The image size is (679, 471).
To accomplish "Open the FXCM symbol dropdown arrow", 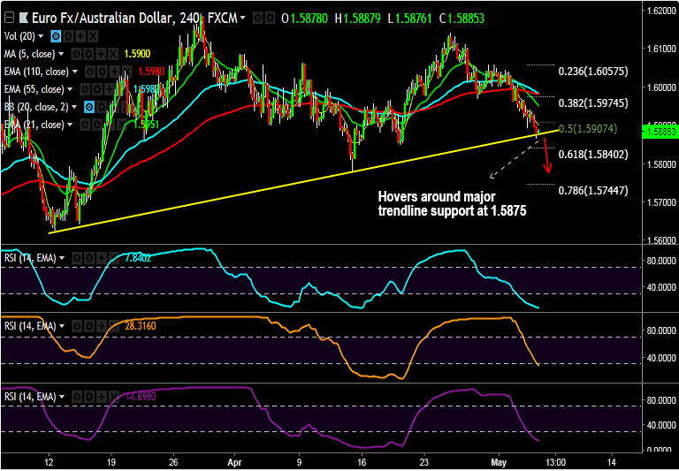I will pos(243,18).
